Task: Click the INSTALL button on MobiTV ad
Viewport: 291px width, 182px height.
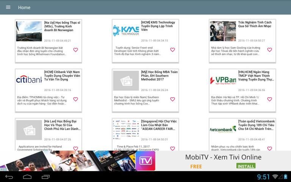Action: point(246,166)
